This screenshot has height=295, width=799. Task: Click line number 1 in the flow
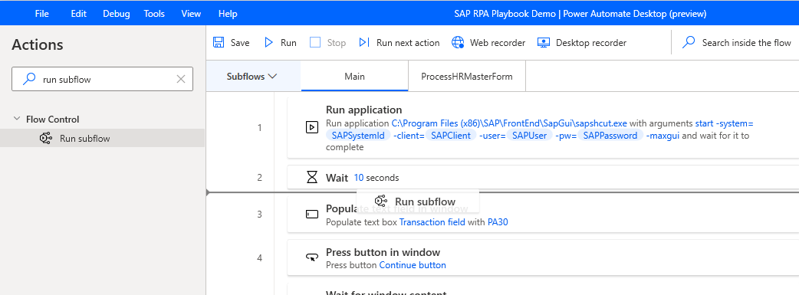click(x=260, y=128)
